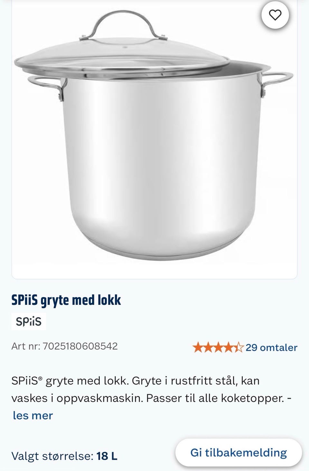Click the SPiiS gryte med lokk title
The width and height of the screenshot is (309, 471).
(66, 300)
